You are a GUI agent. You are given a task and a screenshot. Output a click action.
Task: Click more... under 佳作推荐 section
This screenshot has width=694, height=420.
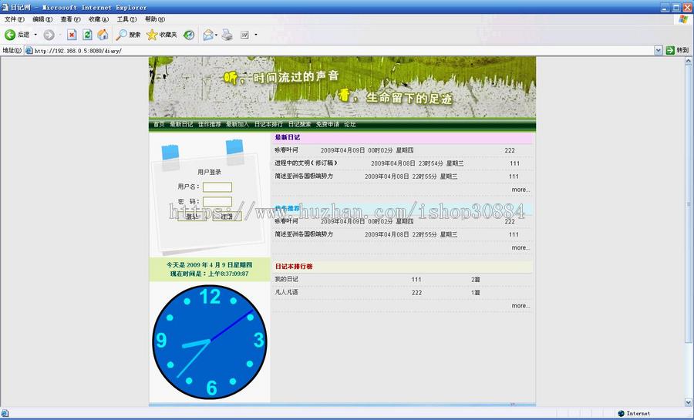coord(520,247)
